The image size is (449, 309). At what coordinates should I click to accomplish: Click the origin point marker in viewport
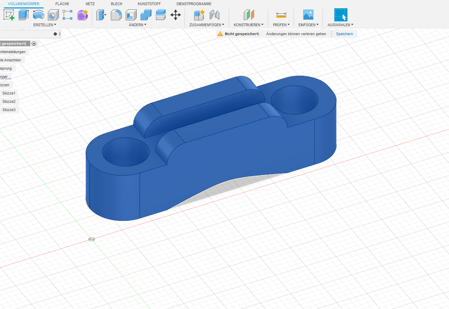(x=92, y=239)
